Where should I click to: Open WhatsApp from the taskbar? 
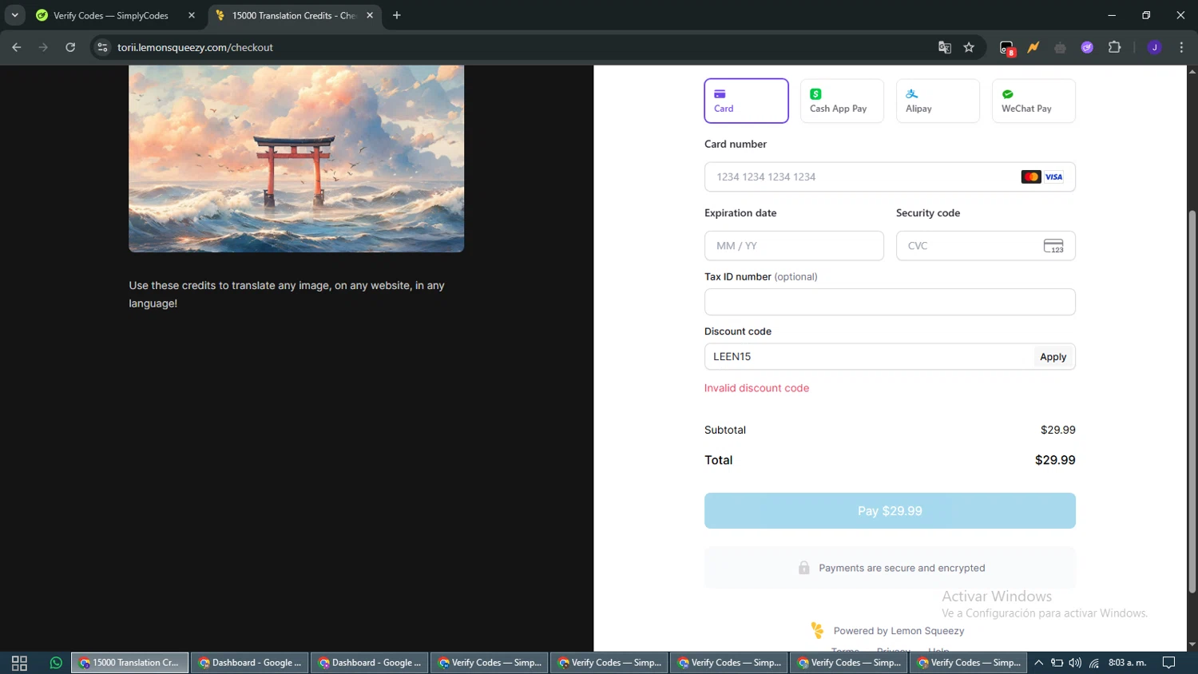(x=56, y=663)
